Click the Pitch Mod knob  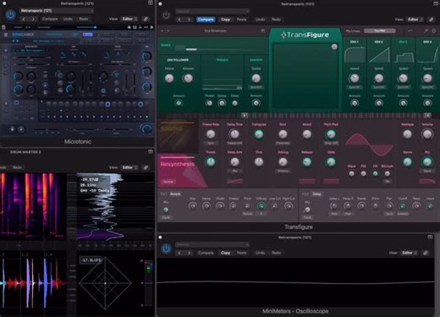(331, 134)
